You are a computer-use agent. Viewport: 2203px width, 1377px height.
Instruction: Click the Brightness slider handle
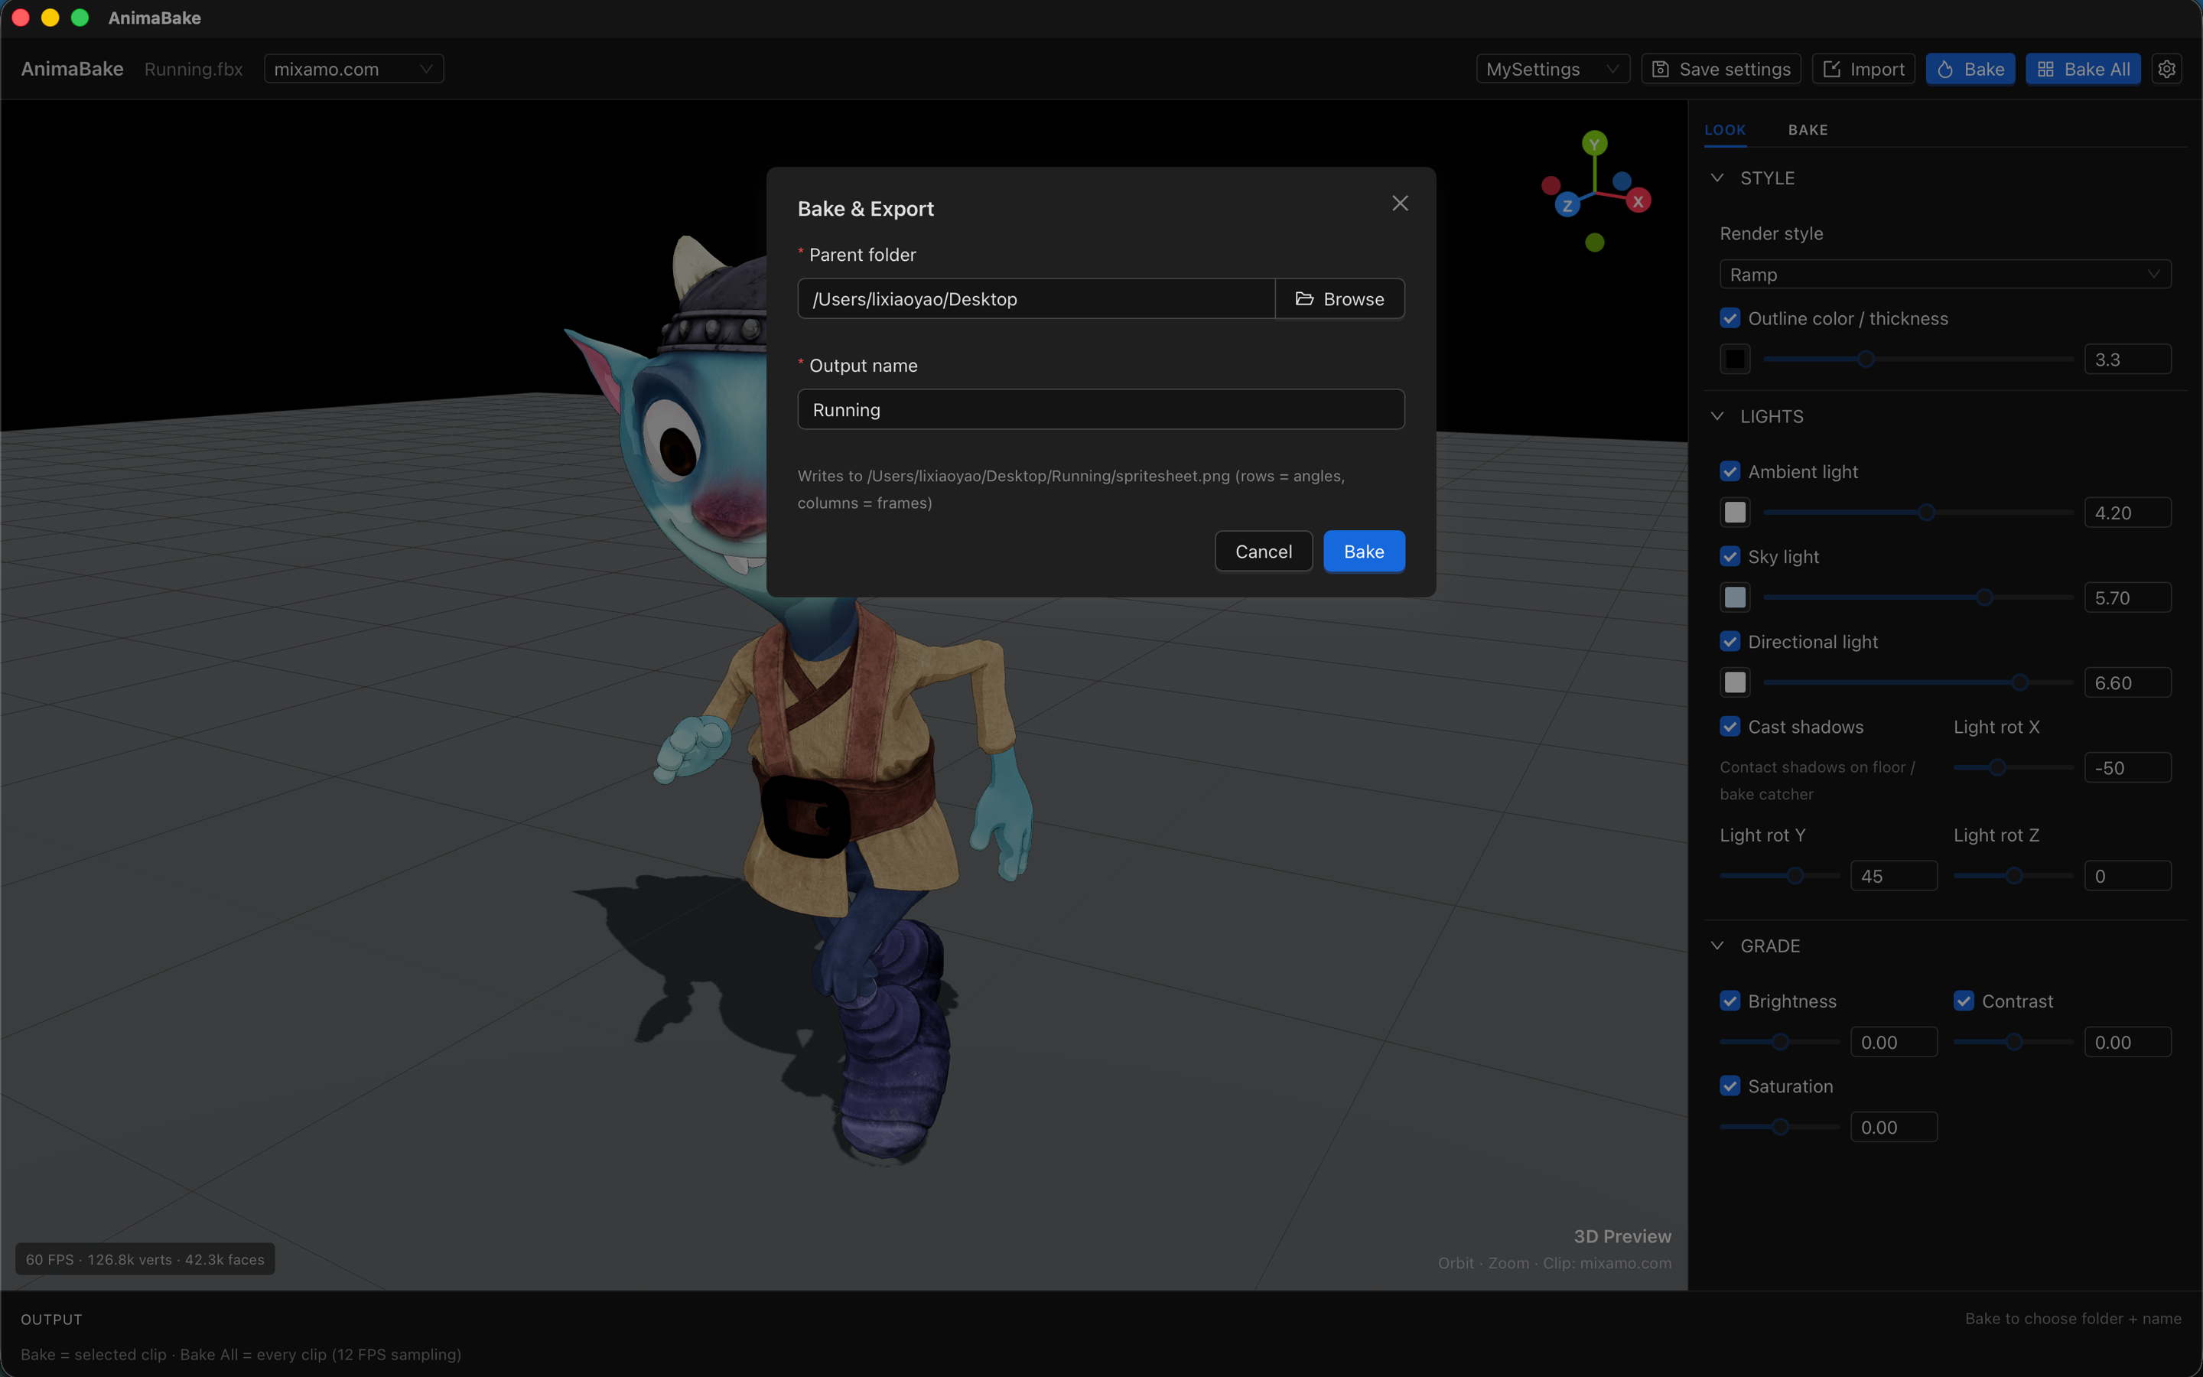coord(1781,1042)
